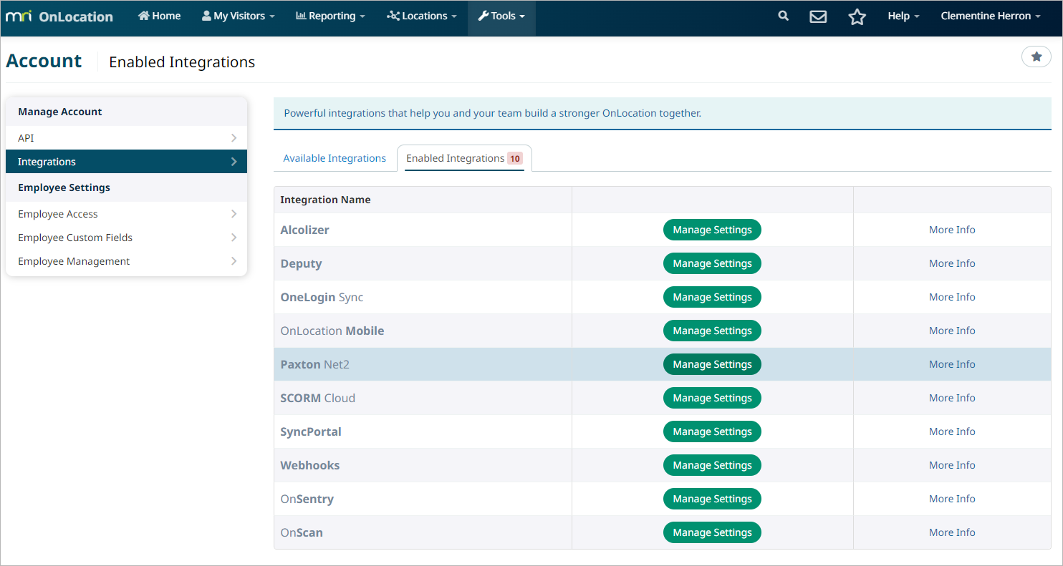Click the SCORM Cloud integration name
Viewport: 1063px width, 566px height.
click(x=318, y=398)
